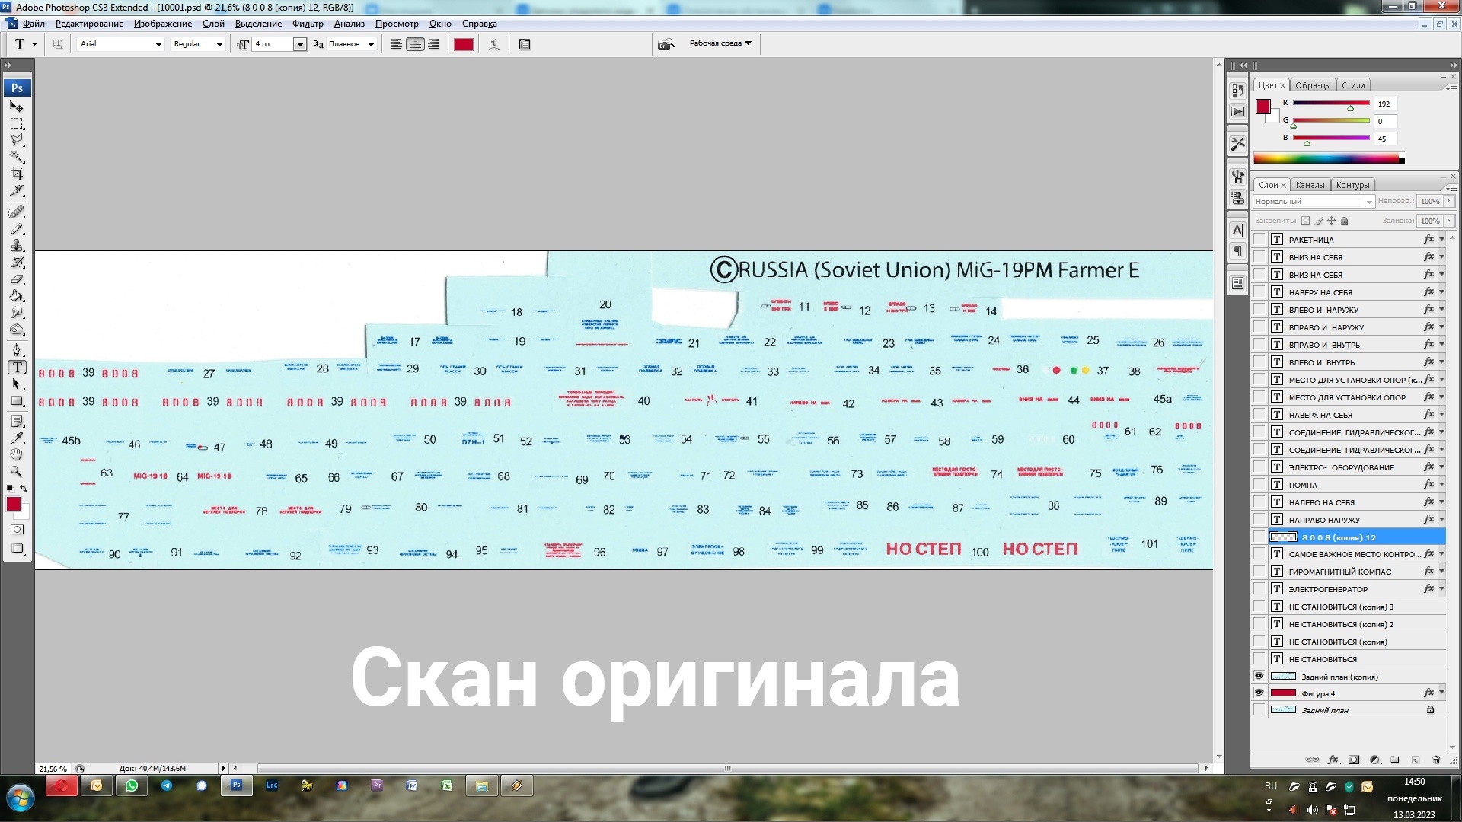Screen dimensions: 1462x822
Task: Select the Pen tool
Action: [x=17, y=350]
